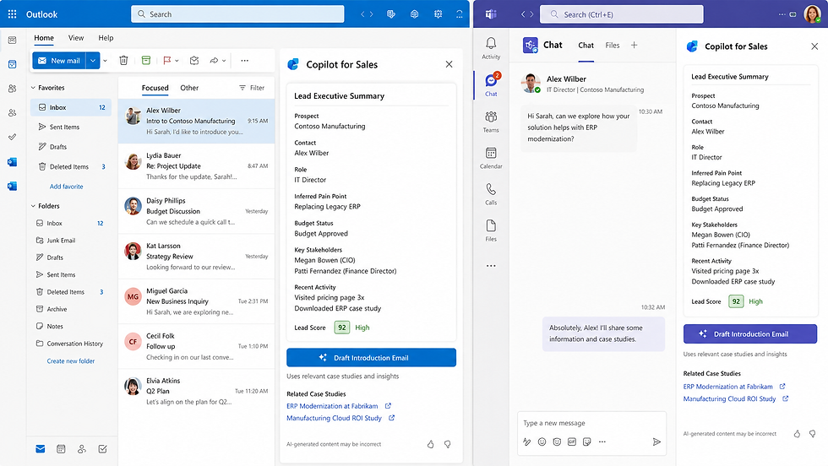Send the Teams chat message
The height and width of the screenshot is (466, 828).
point(656,442)
